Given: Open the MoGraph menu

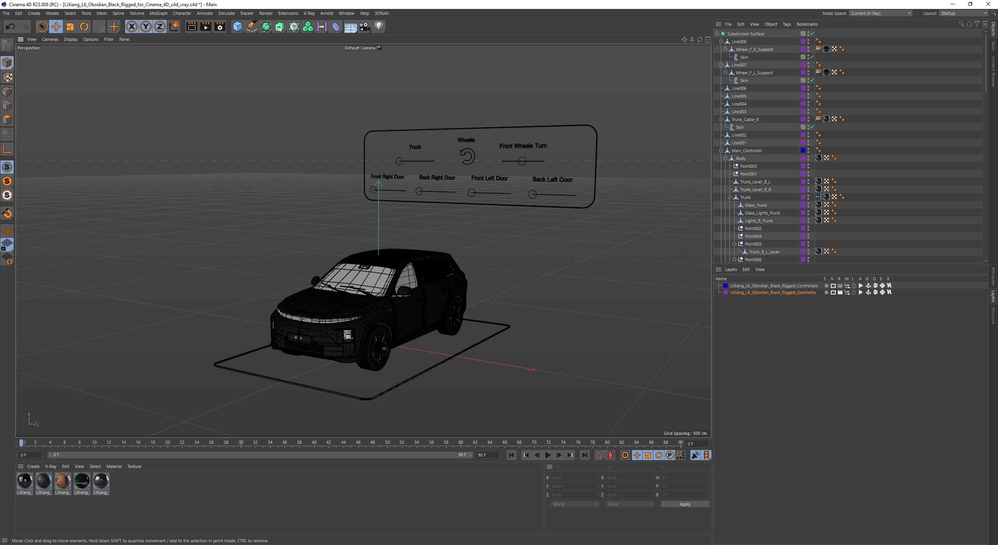Looking at the screenshot, I should pos(158,13).
